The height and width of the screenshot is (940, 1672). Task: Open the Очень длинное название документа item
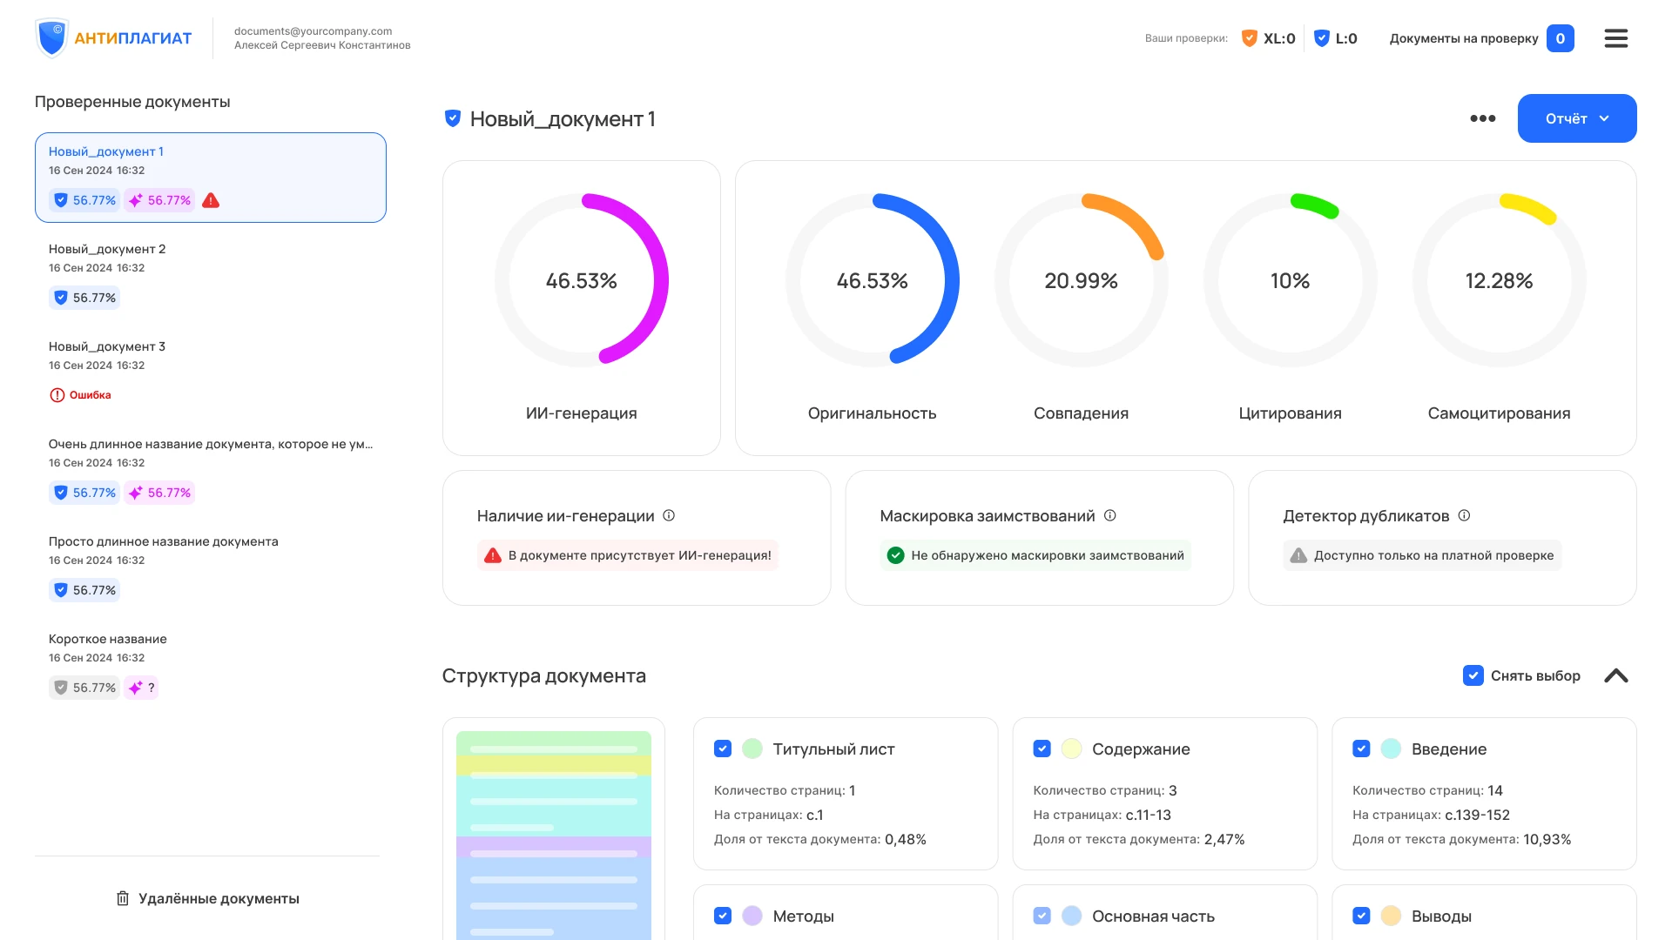[x=211, y=470]
